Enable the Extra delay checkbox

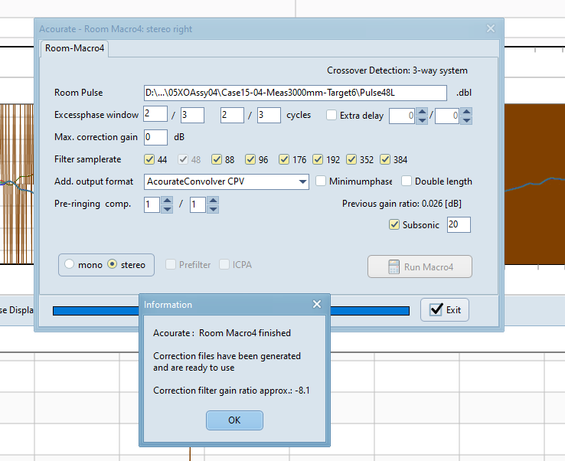tap(331, 115)
